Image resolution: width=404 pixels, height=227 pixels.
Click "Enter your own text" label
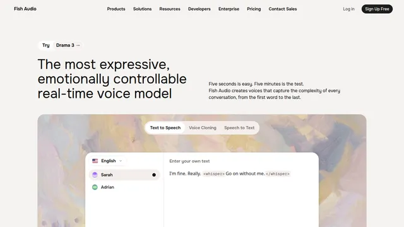[189, 161]
